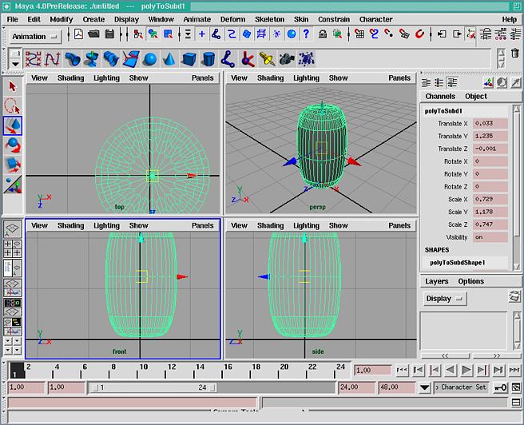
Task: Select the arrow Select tool
Action: [12, 85]
